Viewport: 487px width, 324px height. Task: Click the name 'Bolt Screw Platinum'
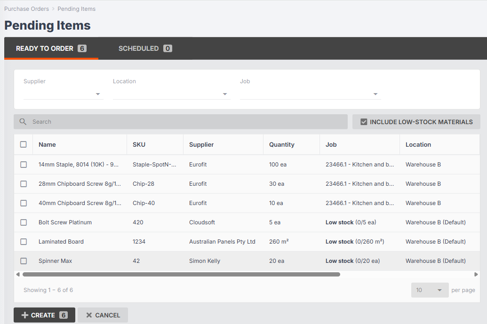[x=65, y=222]
